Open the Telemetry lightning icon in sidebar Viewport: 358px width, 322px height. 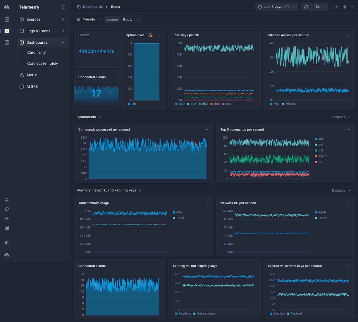(x=7, y=19)
